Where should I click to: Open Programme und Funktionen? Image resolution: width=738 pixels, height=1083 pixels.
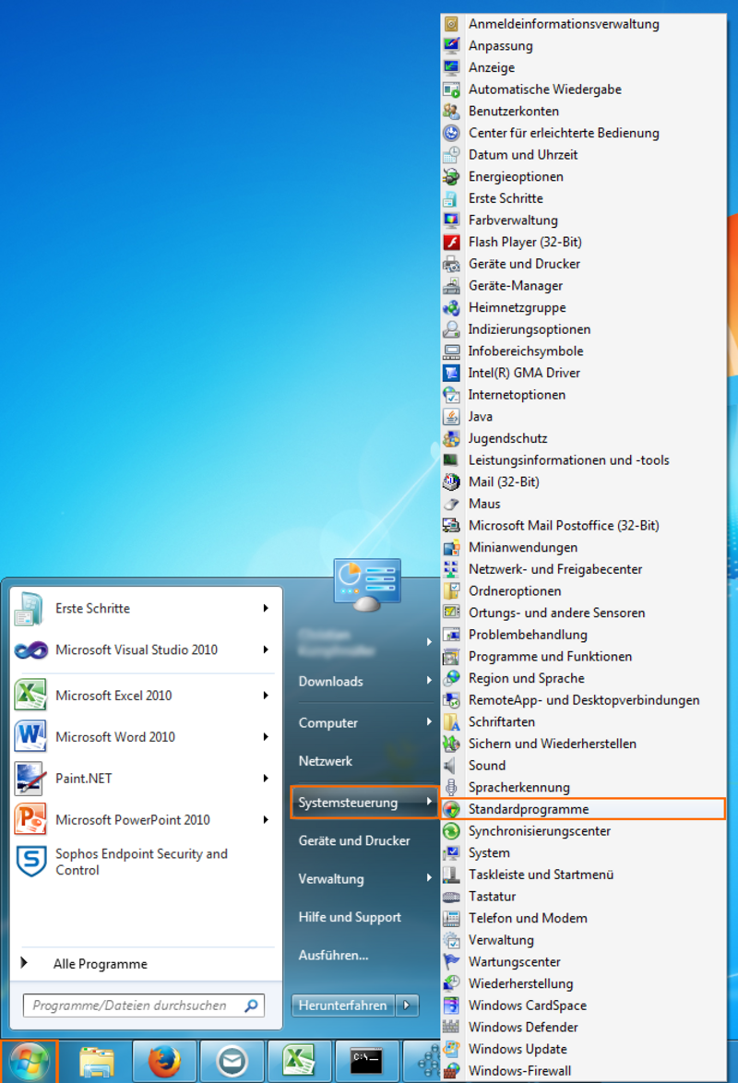pos(583,656)
